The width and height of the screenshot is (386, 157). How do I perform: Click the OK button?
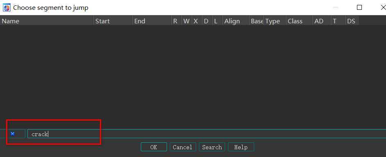(153, 147)
